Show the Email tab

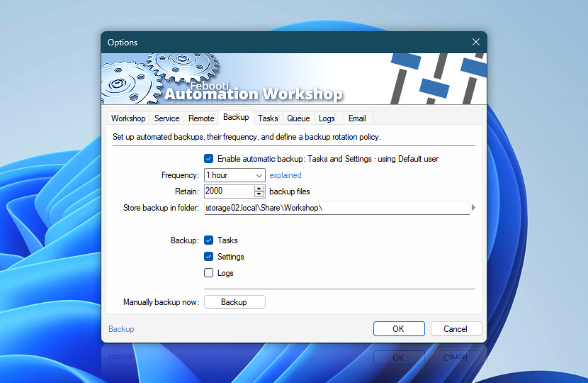pos(357,118)
